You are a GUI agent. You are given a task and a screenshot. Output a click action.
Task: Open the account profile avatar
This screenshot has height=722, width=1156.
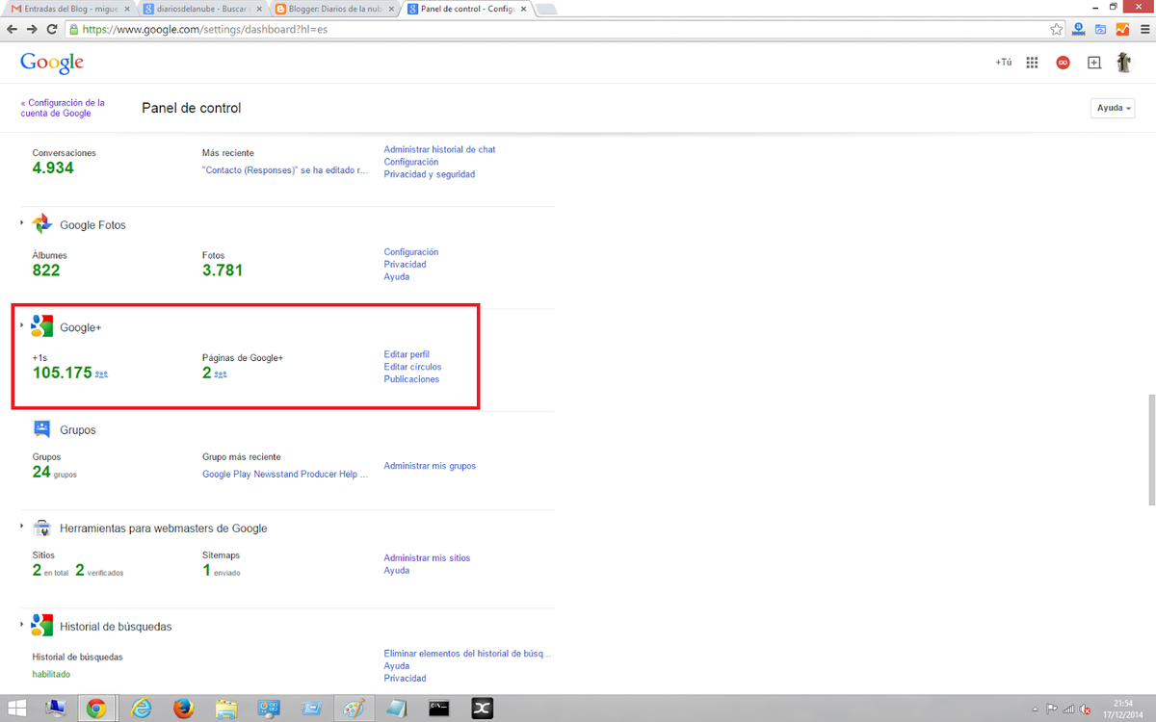(x=1123, y=63)
